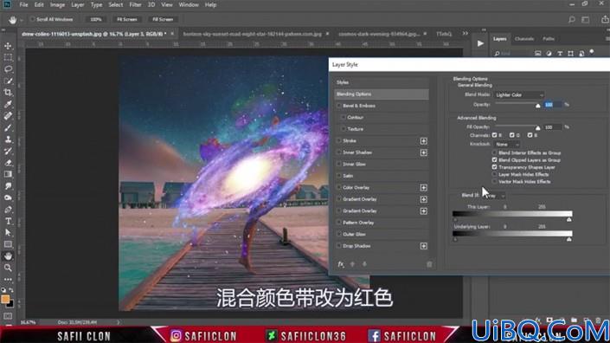Image resolution: width=610 pixels, height=343 pixels.
Task: Select the Eyedropper tool
Action: pyautogui.click(x=8, y=104)
